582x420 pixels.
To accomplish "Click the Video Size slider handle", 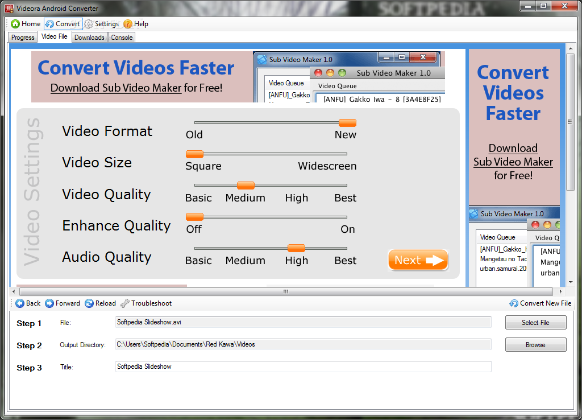I will tap(194, 154).
